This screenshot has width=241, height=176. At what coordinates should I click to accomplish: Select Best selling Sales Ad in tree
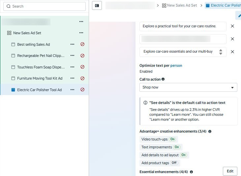(x=34, y=44)
